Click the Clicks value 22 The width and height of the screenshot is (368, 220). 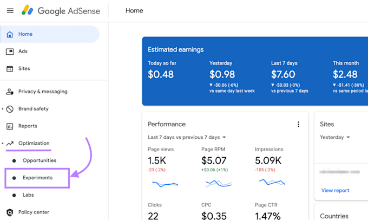(x=153, y=216)
